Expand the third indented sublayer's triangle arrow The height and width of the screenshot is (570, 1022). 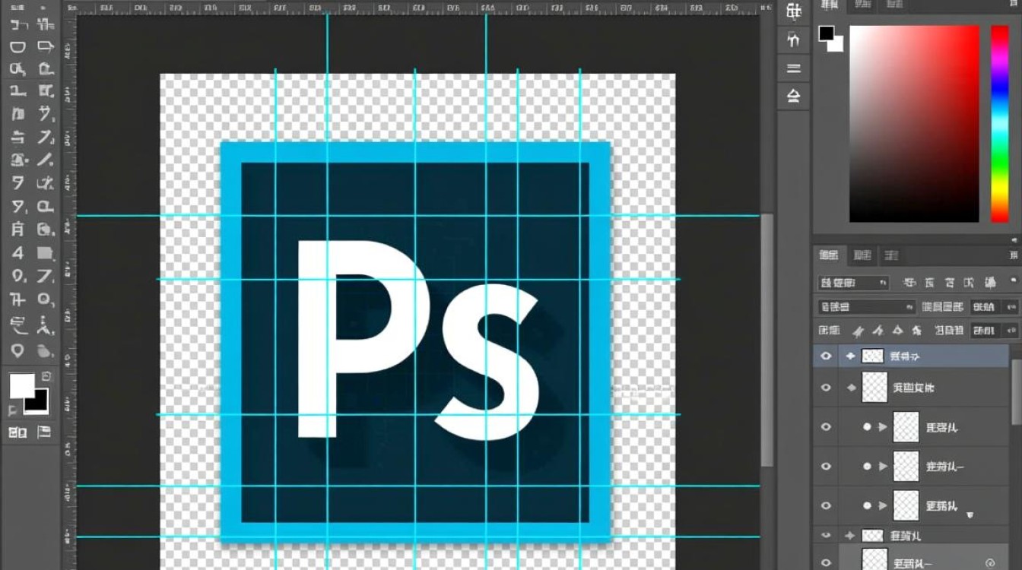click(883, 505)
